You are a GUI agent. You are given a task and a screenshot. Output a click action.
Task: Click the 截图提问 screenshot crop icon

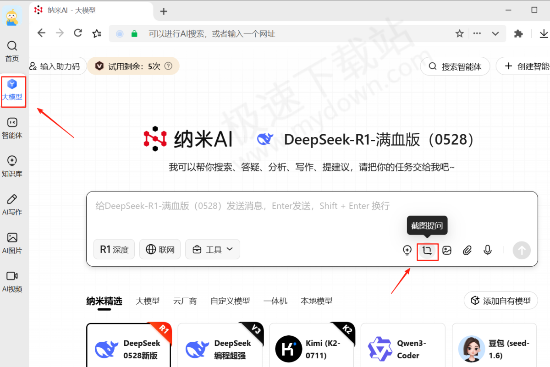427,251
